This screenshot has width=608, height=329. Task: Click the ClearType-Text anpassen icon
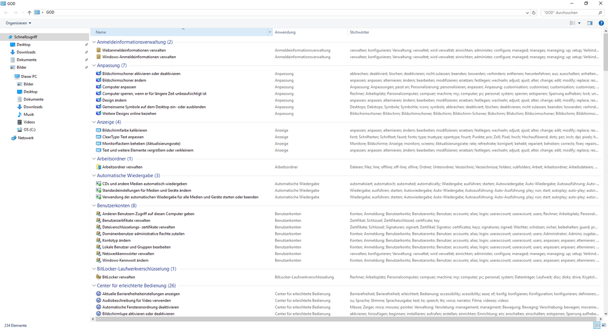tap(98, 137)
